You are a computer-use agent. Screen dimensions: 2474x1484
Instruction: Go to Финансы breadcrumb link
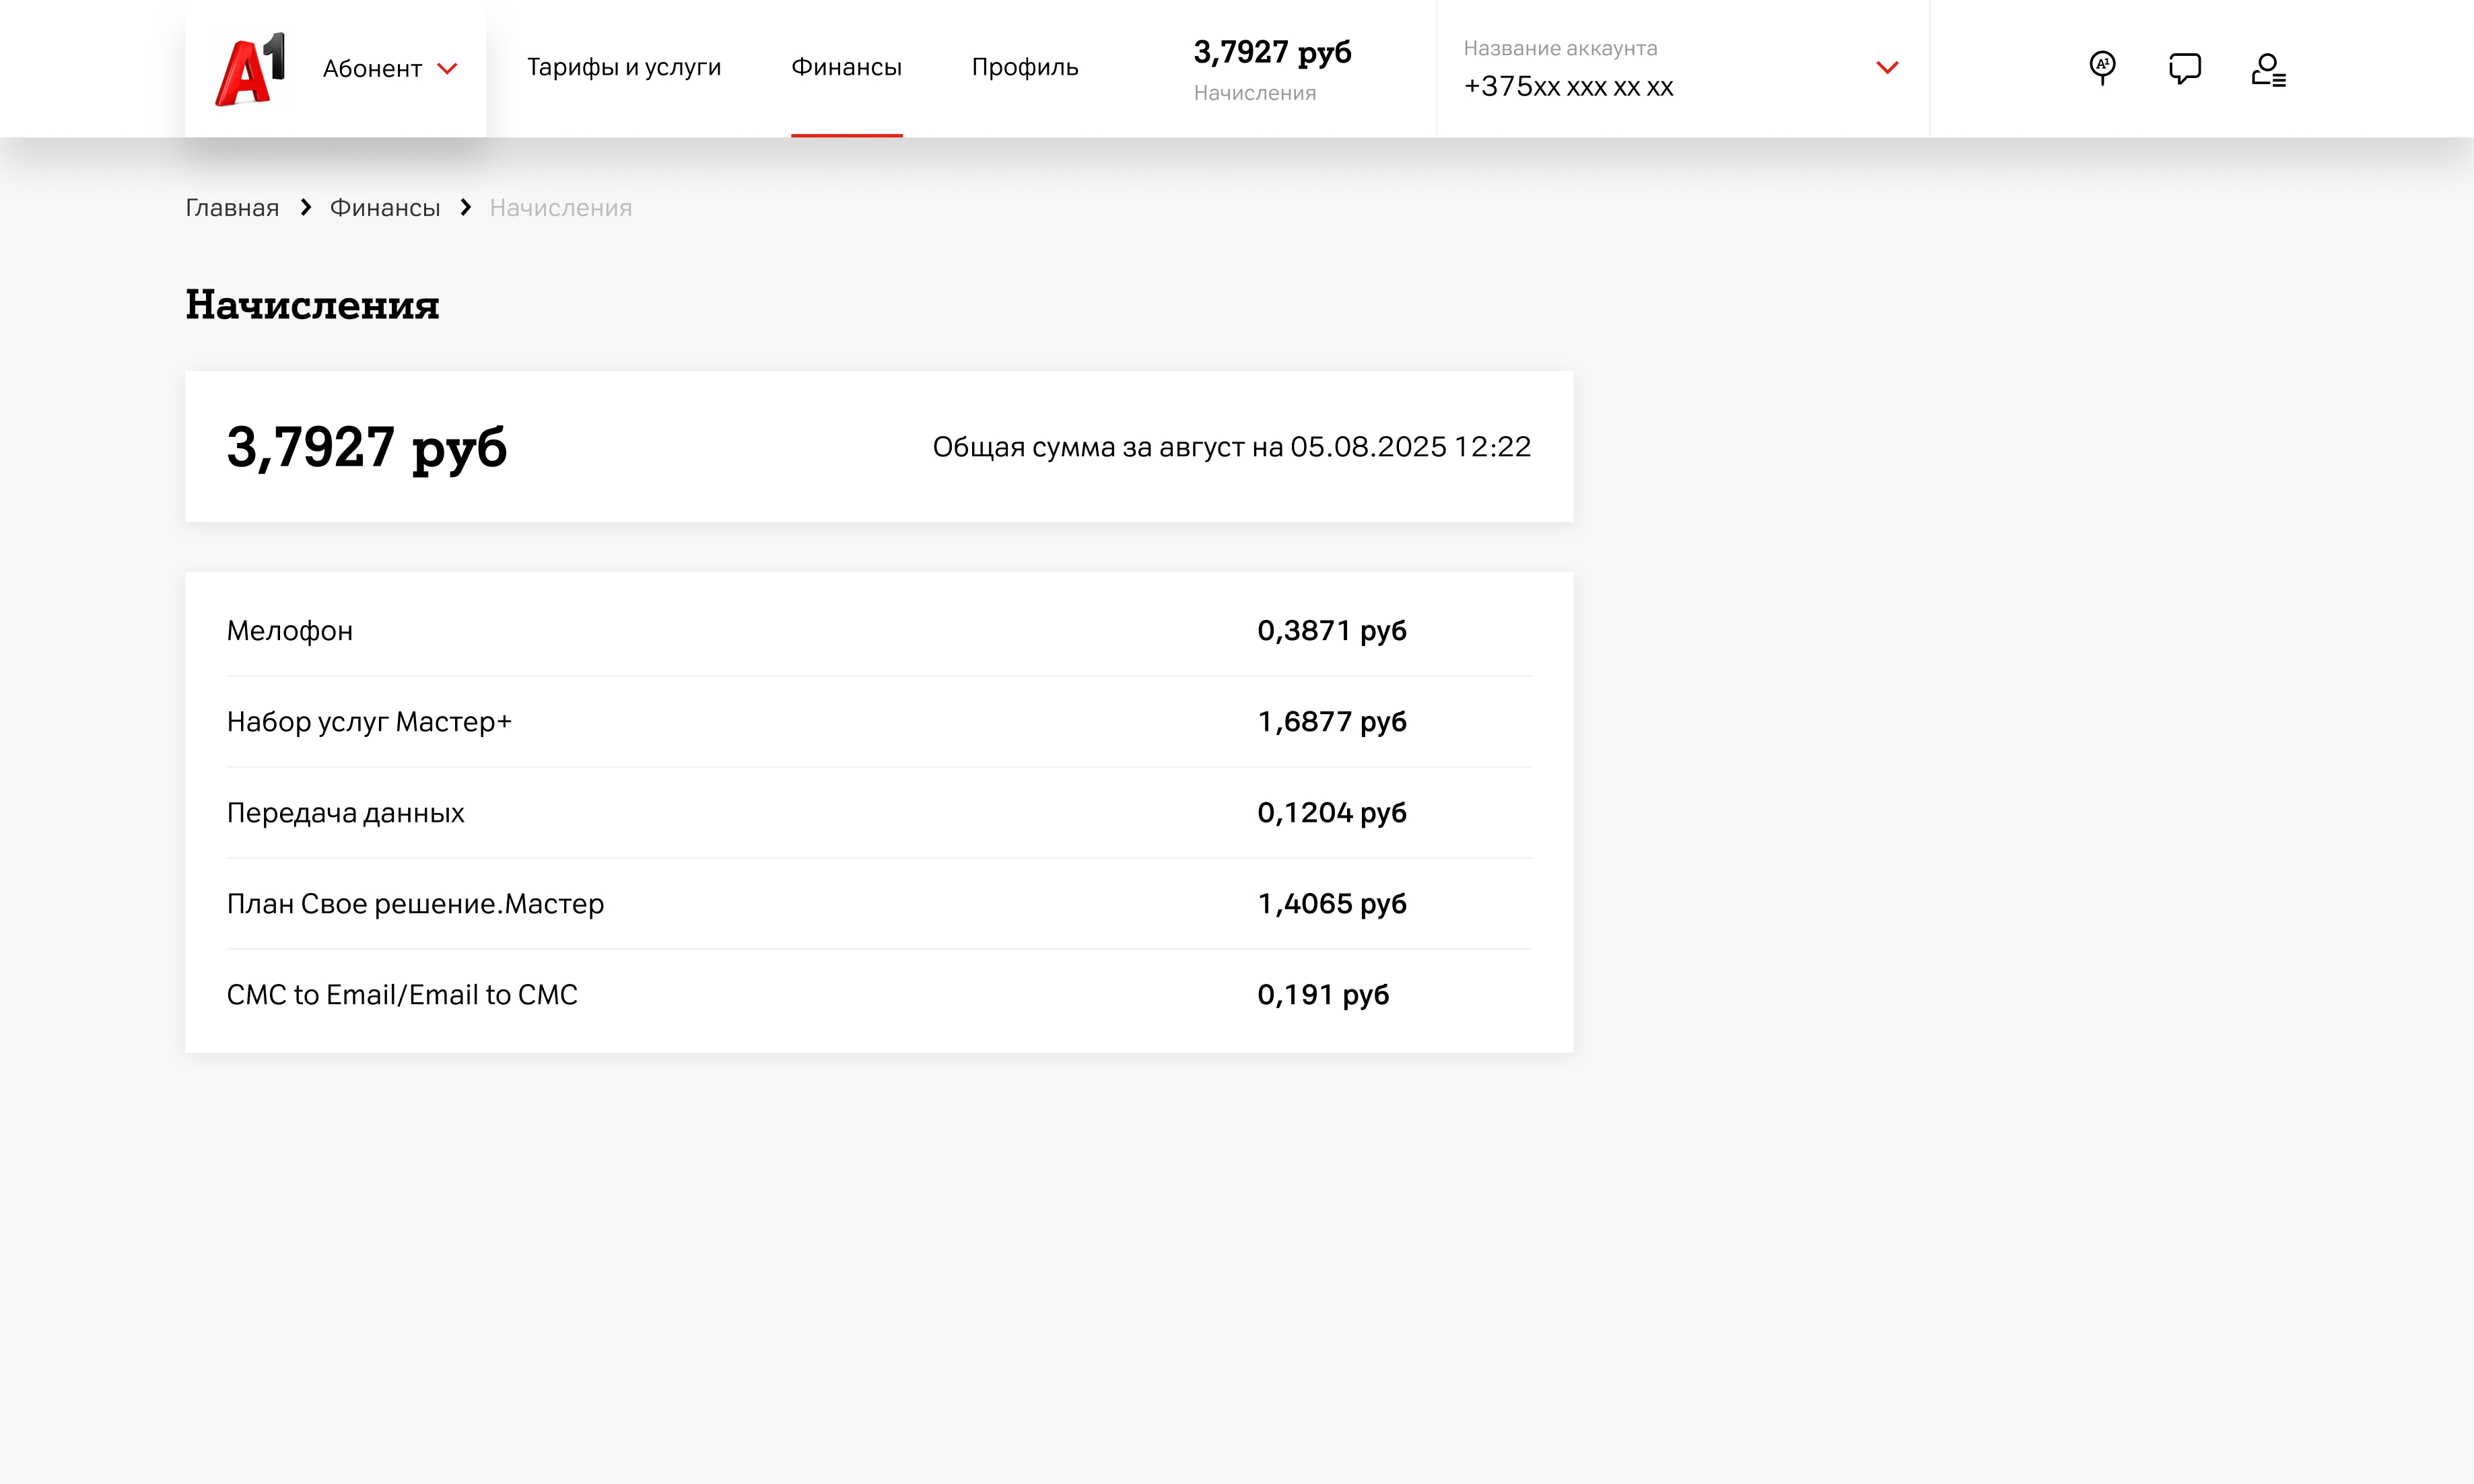click(385, 208)
